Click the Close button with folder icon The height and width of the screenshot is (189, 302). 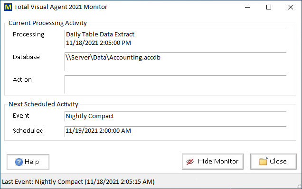pos(274,162)
